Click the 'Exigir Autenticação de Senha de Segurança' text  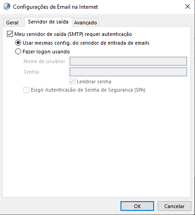82,90
